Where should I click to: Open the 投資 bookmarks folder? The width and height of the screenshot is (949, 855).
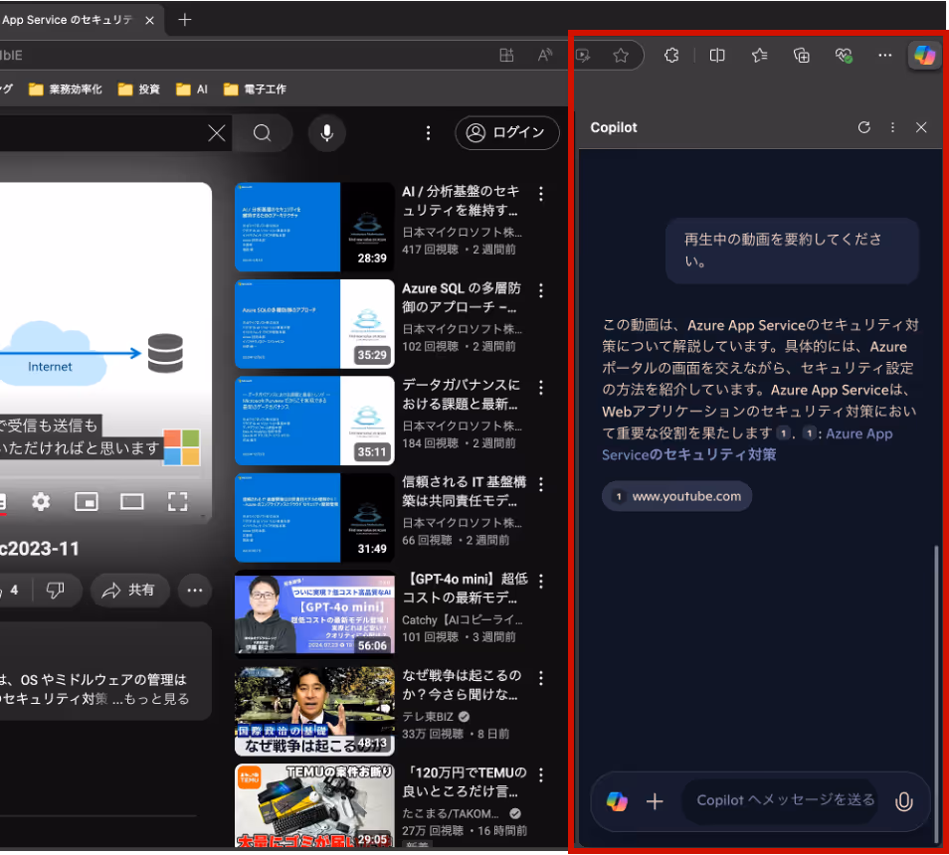139,89
